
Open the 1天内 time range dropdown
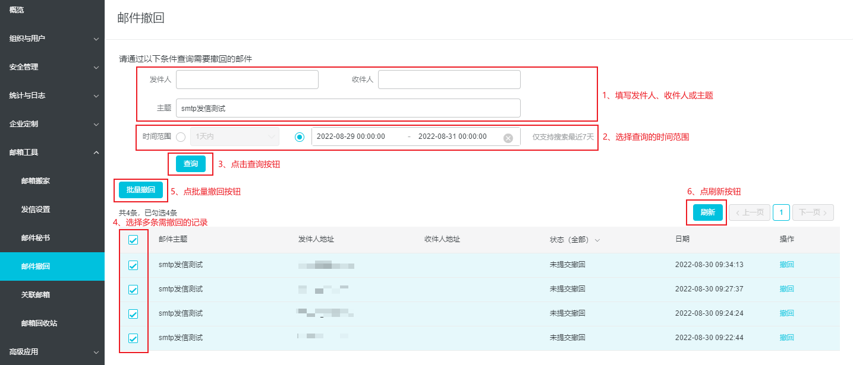point(234,137)
